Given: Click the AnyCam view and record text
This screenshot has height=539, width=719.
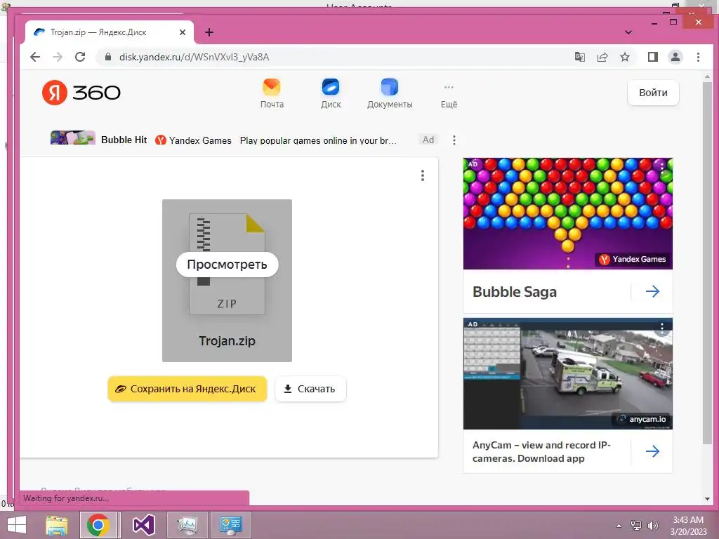Looking at the screenshot, I should coord(541,451).
